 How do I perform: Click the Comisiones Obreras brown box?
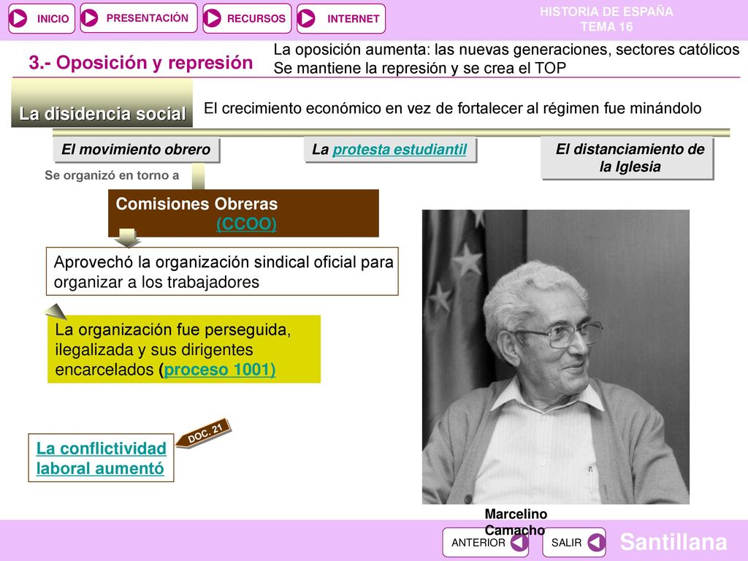click(243, 213)
